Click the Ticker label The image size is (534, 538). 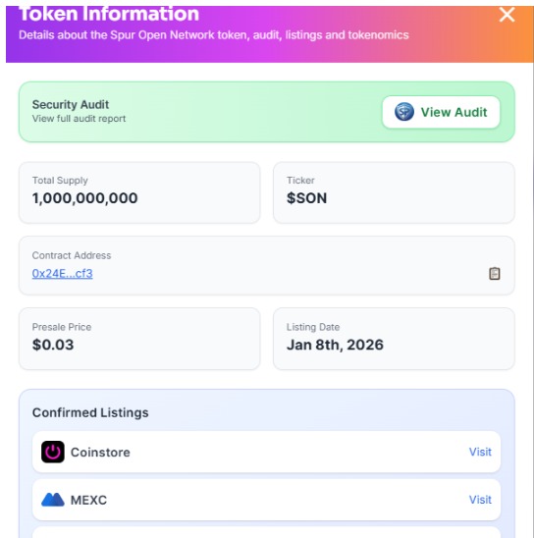[300, 180]
